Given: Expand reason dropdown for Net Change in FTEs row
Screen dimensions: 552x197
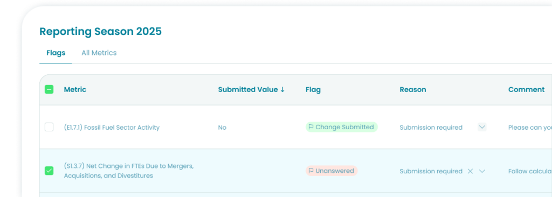Looking at the screenshot, I should click(x=482, y=171).
